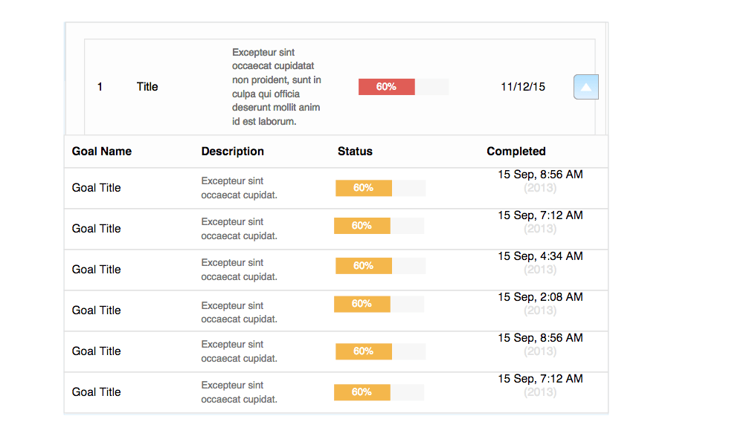
Task: Open the topmost Goal Title in the list
Action: (97, 188)
